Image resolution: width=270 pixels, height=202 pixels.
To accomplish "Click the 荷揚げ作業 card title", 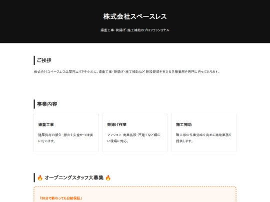I will [x=116, y=125].
